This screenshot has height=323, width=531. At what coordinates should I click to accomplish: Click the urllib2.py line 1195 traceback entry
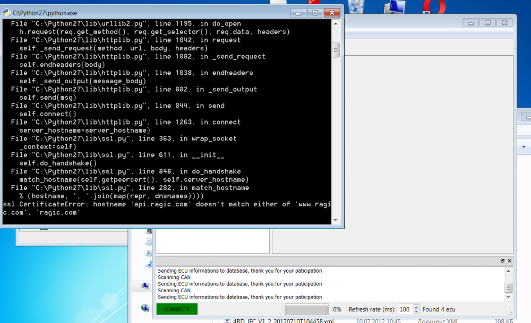coord(126,24)
